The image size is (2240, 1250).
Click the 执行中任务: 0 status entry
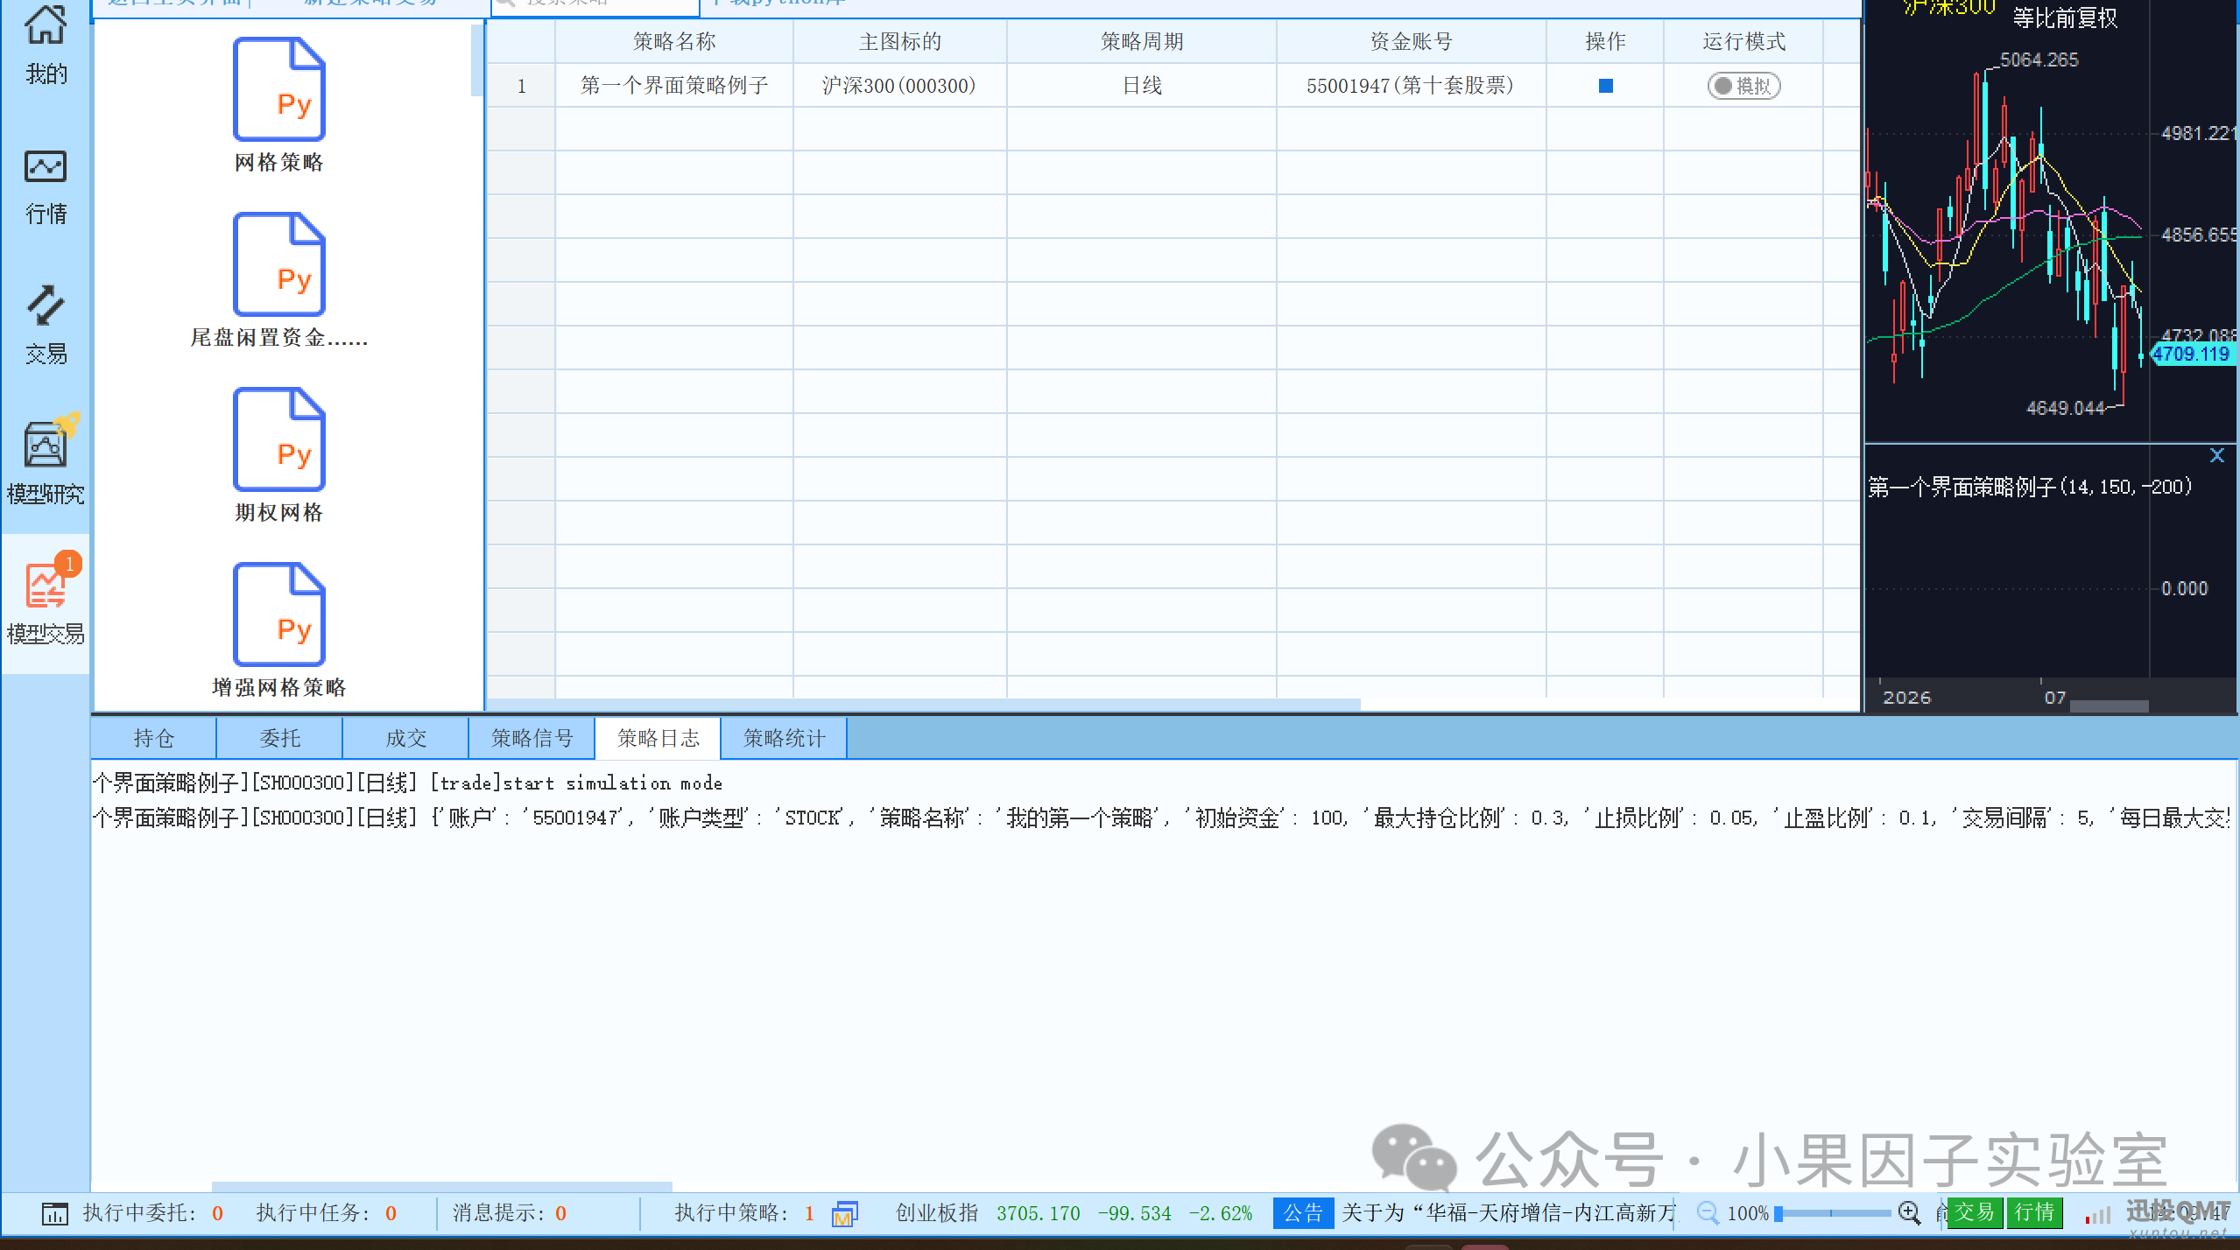pyautogui.click(x=327, y=1213)
